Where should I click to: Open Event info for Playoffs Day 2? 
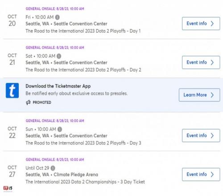coord(201,62)
